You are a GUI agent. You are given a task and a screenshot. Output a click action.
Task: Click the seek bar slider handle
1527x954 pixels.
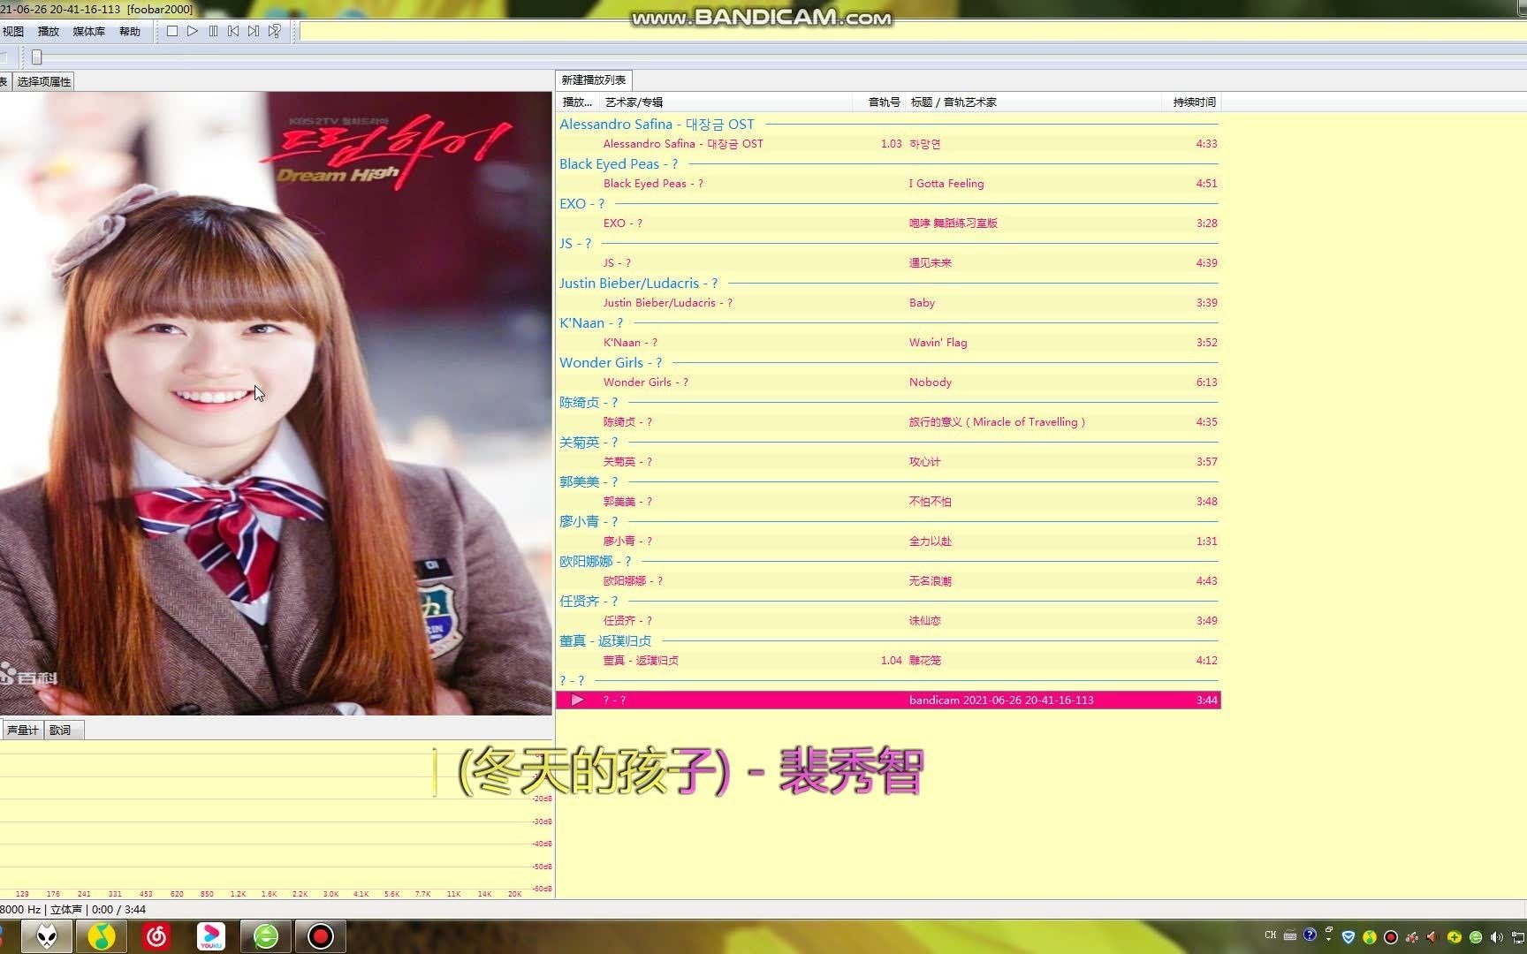[36, 57]
